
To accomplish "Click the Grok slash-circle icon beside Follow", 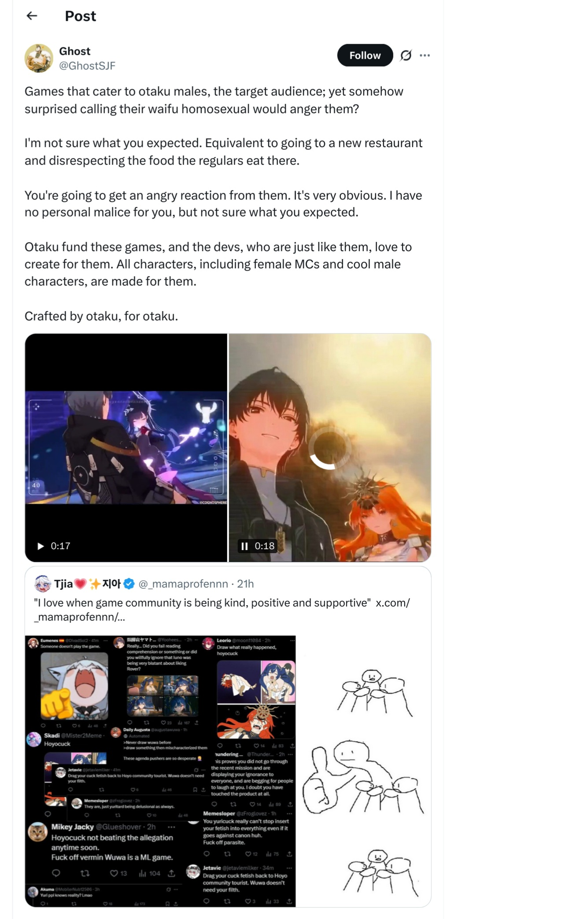I will [406, 55].
